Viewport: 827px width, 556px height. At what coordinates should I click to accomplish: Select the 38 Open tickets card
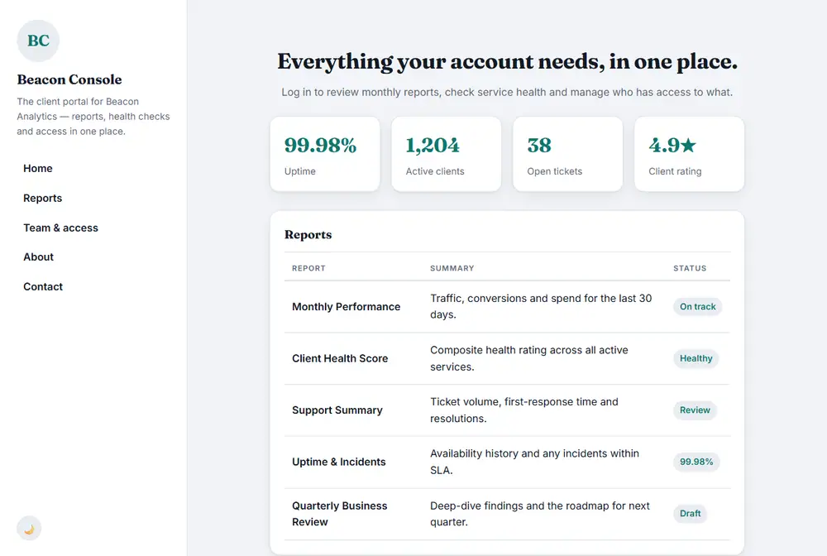pyautogui.click(x=567, y=154)
